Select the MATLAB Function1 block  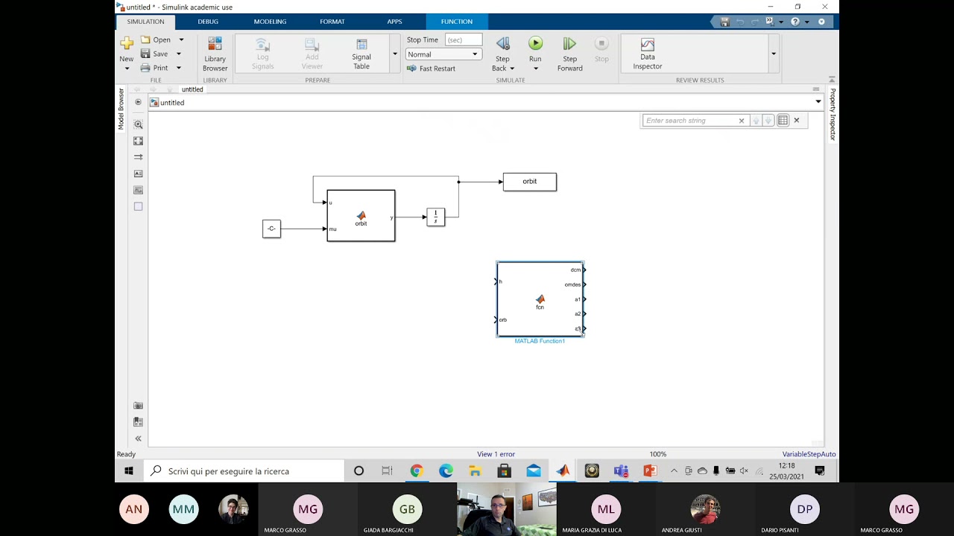(540, 299)
